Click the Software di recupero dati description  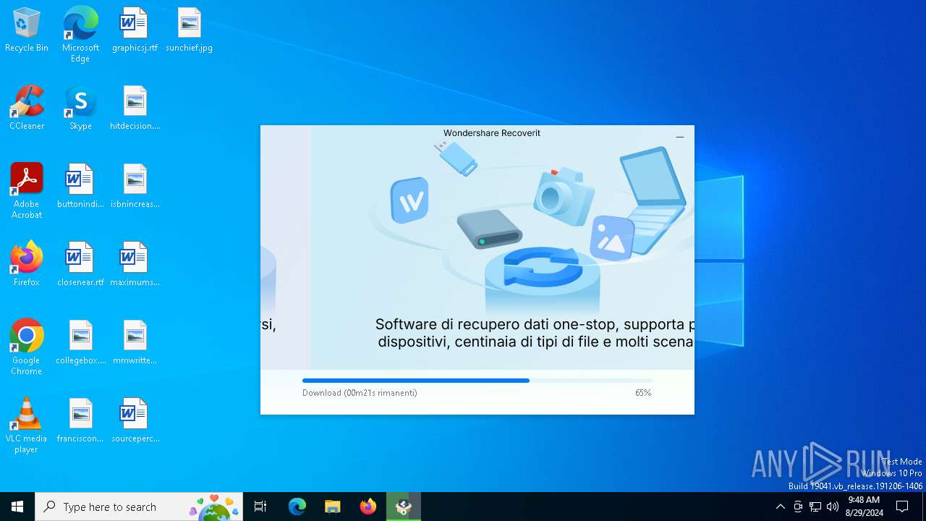[535, 333]
